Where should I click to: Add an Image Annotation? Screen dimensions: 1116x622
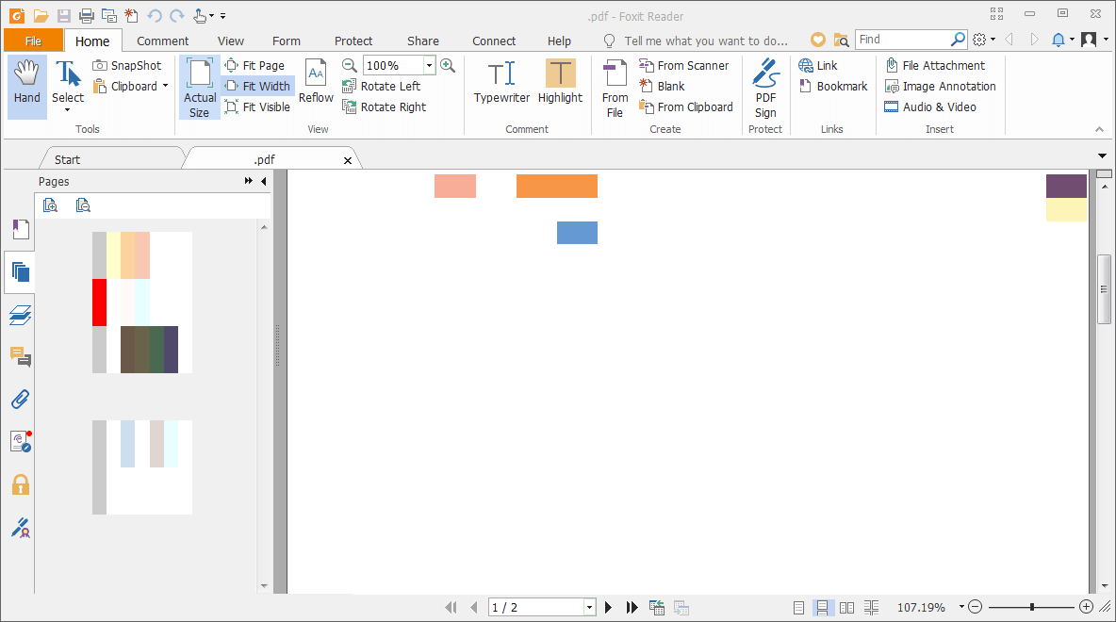pos(940,86)
